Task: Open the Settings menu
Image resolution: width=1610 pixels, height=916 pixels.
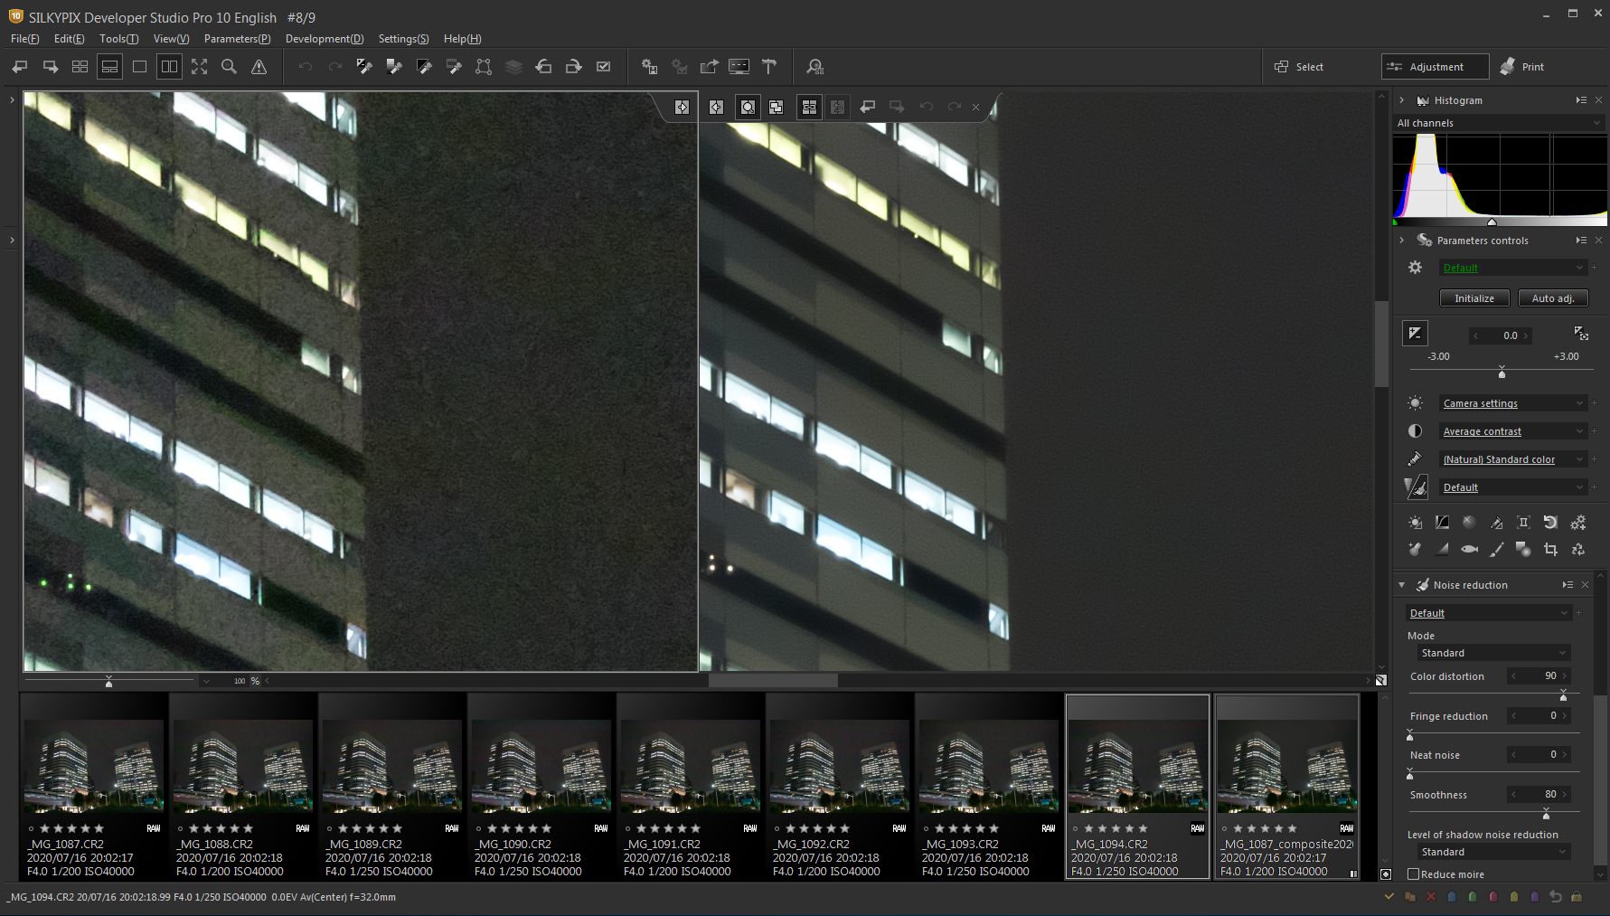Action: pyautogui.click(x=403, y=39)
